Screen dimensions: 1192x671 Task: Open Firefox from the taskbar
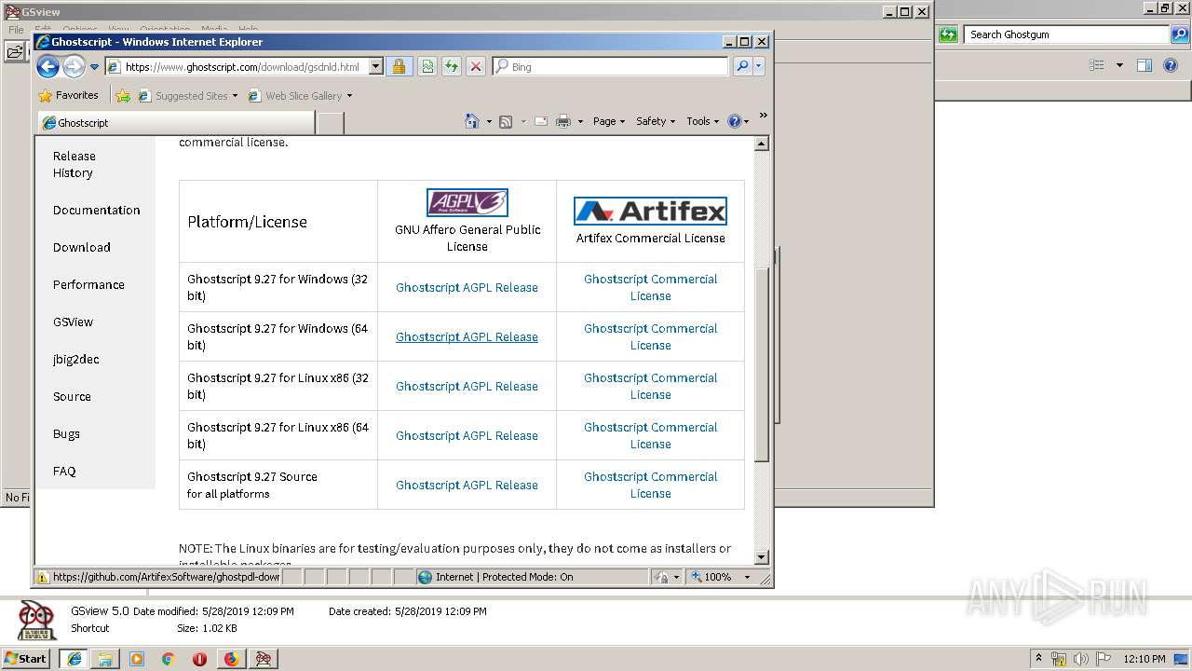(x=231, y=659)
